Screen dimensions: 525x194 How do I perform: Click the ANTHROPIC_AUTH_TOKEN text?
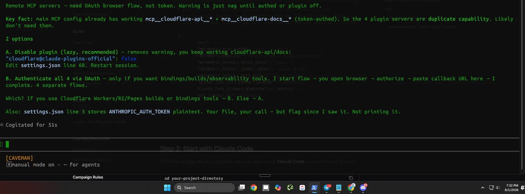[x=140, y=112]
